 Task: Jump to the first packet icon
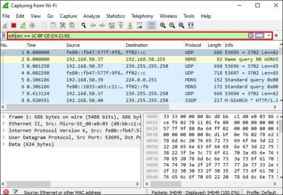[x=121, y=25]
